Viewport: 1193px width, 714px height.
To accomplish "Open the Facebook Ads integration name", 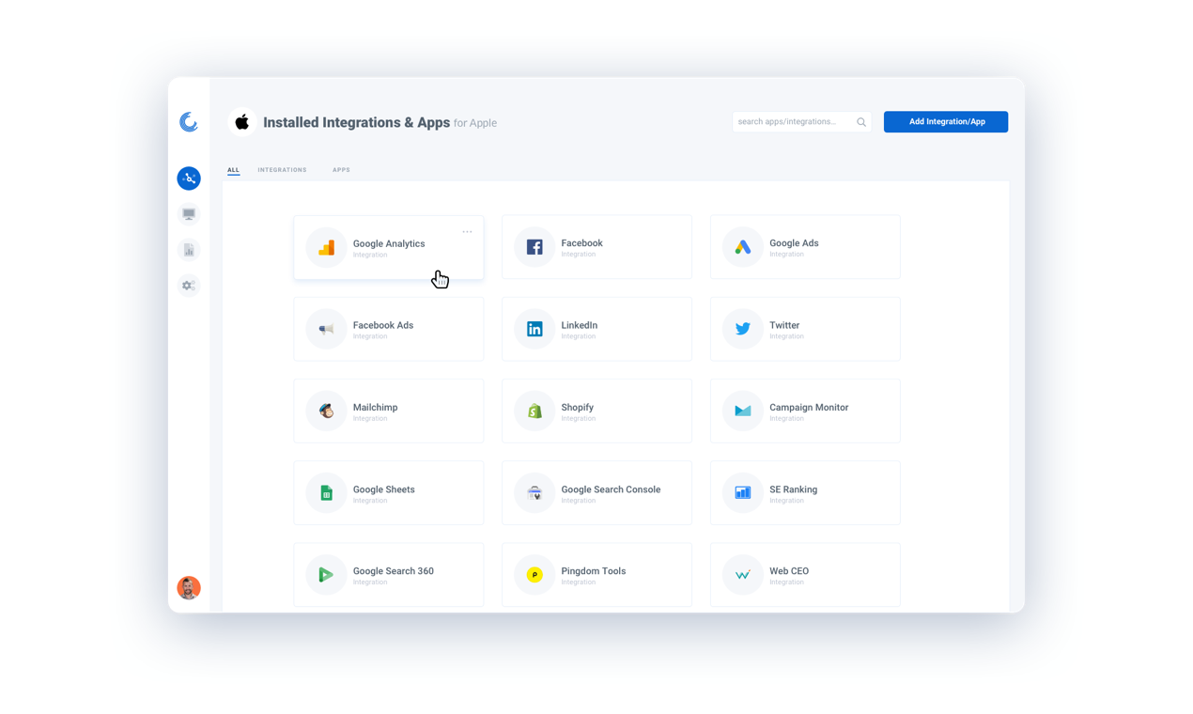I will pos(383,326).
